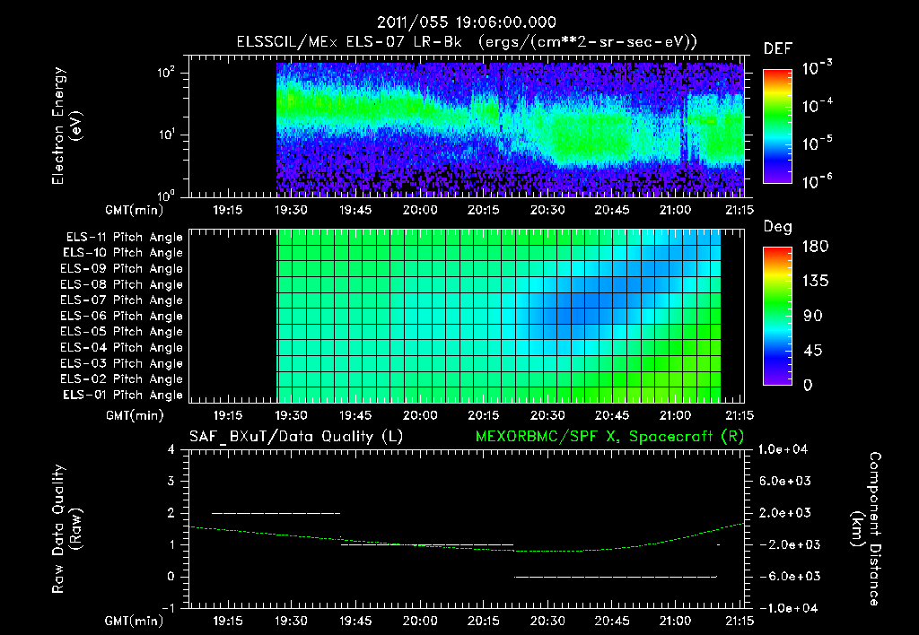
Task: Select ELS-05 Pitch Angle row label
Action: pos(121,332)
